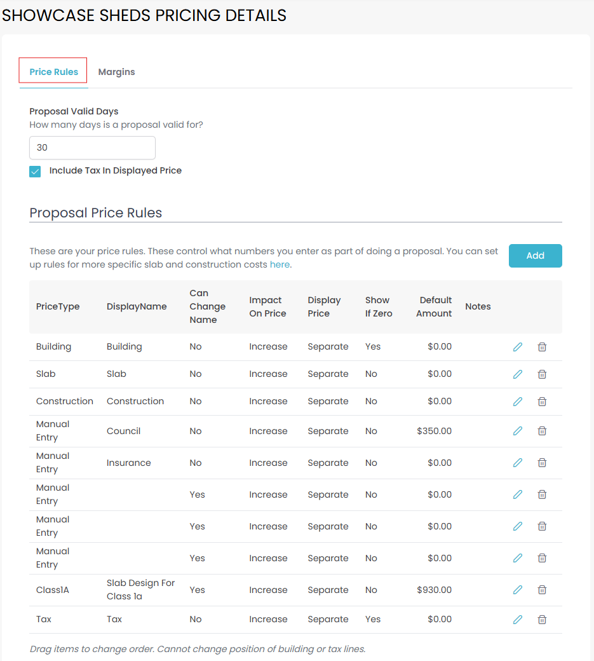Switch to the Margins tab
594x661 pixels.
click(x=116, y=72)
